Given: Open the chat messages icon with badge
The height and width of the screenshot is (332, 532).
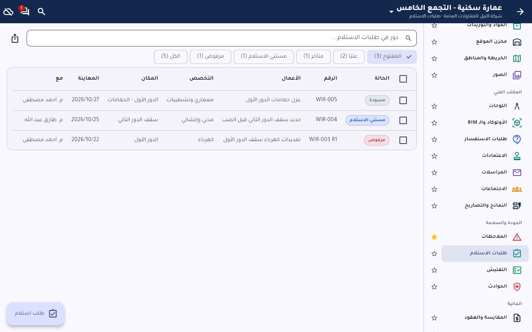Looking at the screenshot, I should pyautogui.click(x=25, y=11).
